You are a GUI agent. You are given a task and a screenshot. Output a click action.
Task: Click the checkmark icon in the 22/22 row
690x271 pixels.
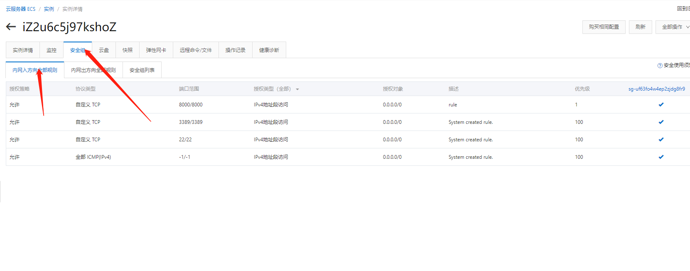click(x=661, y=140)
